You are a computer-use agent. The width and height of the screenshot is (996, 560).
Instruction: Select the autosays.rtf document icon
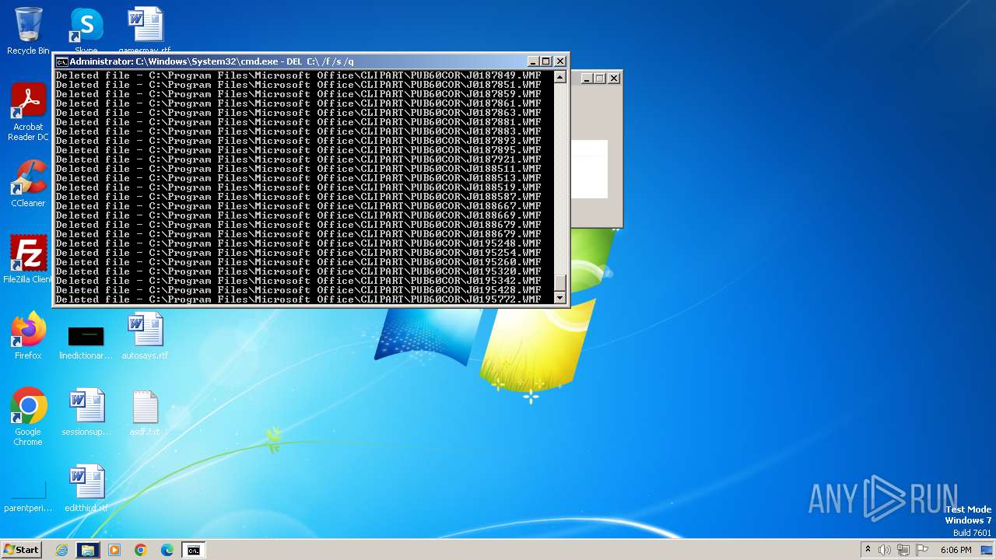click(x=145, y=336)
